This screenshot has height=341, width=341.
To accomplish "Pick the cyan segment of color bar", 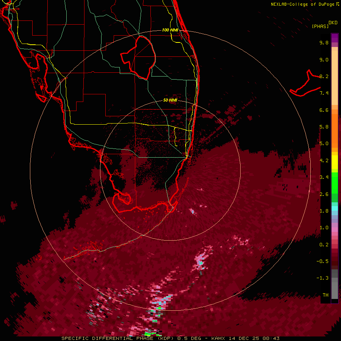I will pos(335,208).
